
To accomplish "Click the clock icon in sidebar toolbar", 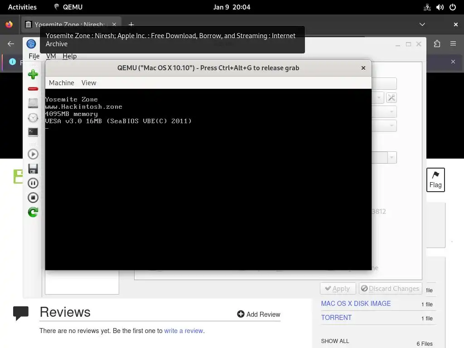I will 33,118.
